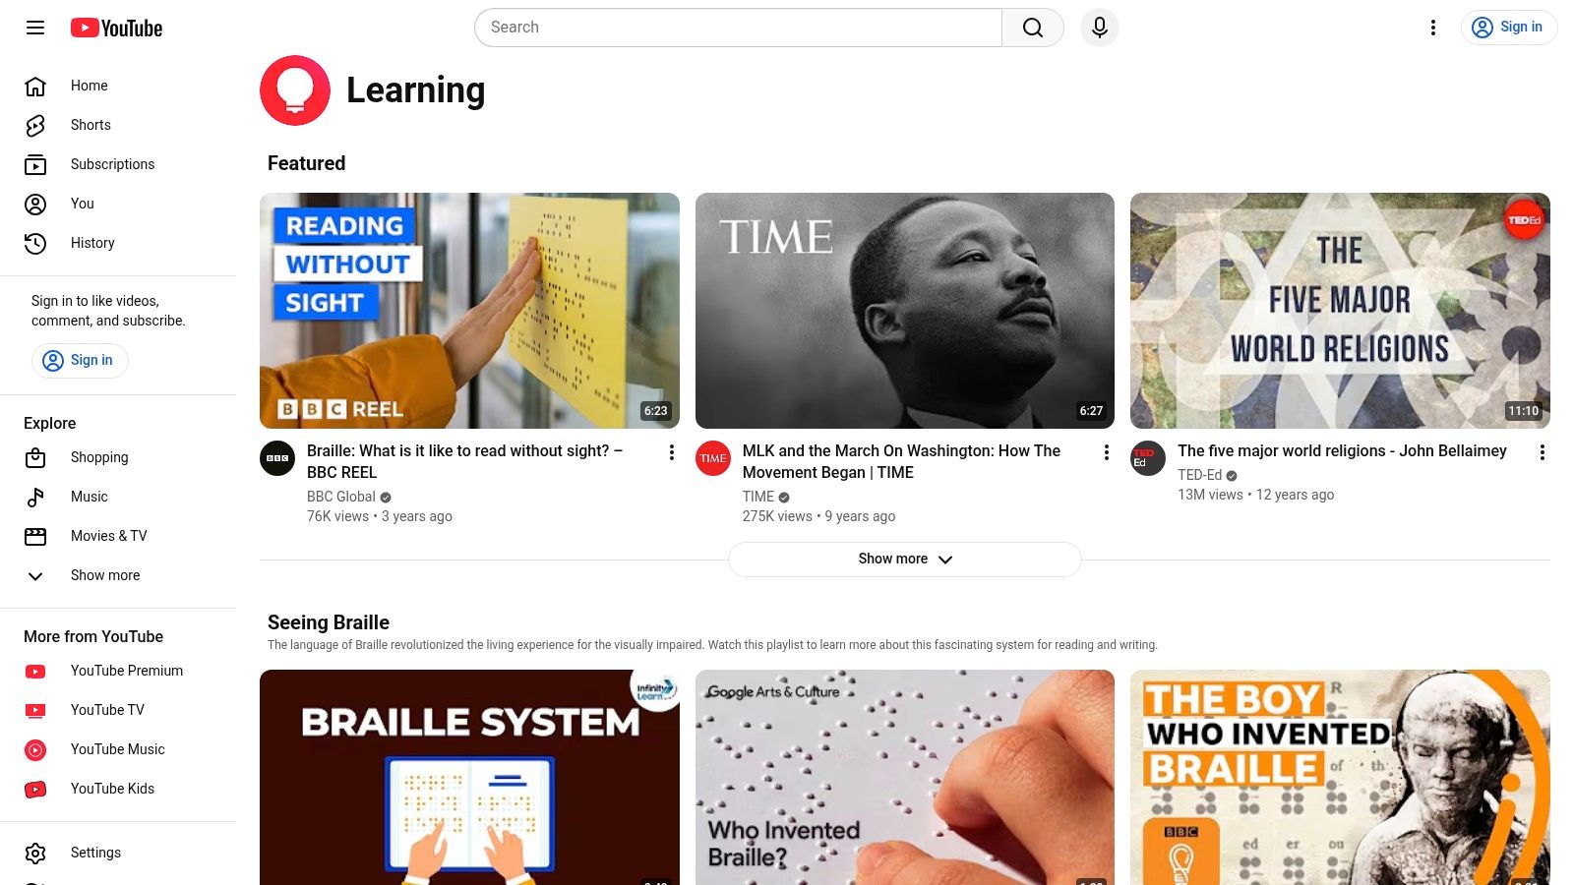1574x885 pixels.
Task: Select Movies & TV in sidebar
Action: pos(118,536)
